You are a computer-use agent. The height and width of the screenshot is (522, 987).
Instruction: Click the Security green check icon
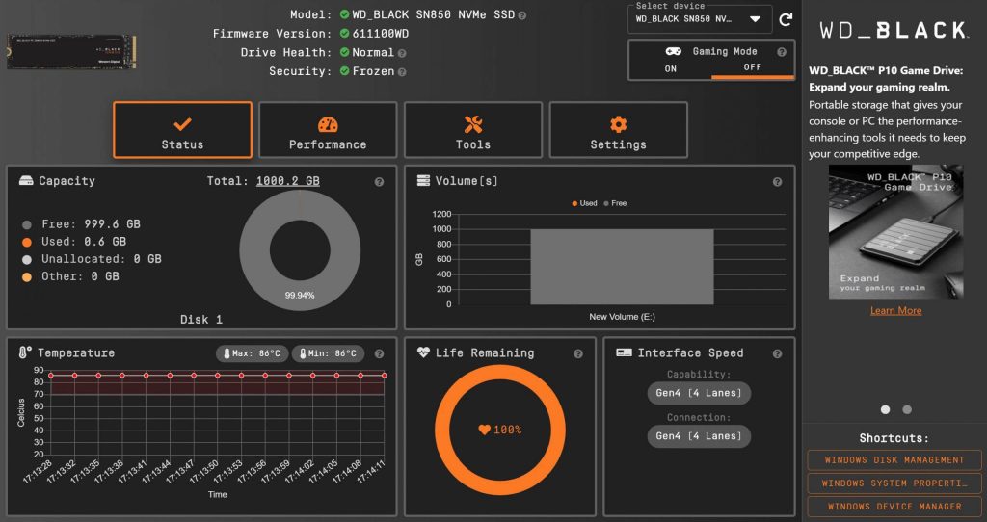pos(344,71)
